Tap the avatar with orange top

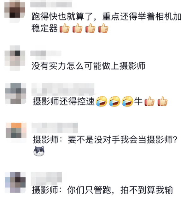coord(16,133)
